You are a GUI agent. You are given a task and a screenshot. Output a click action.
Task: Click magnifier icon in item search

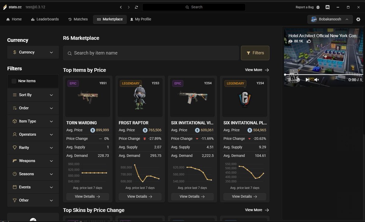70,53
